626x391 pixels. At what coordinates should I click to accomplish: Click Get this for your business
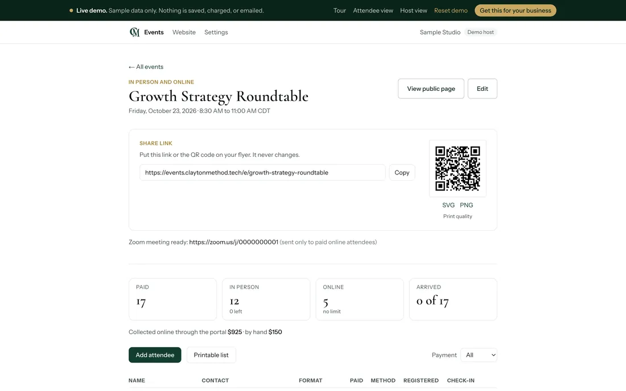516,10
